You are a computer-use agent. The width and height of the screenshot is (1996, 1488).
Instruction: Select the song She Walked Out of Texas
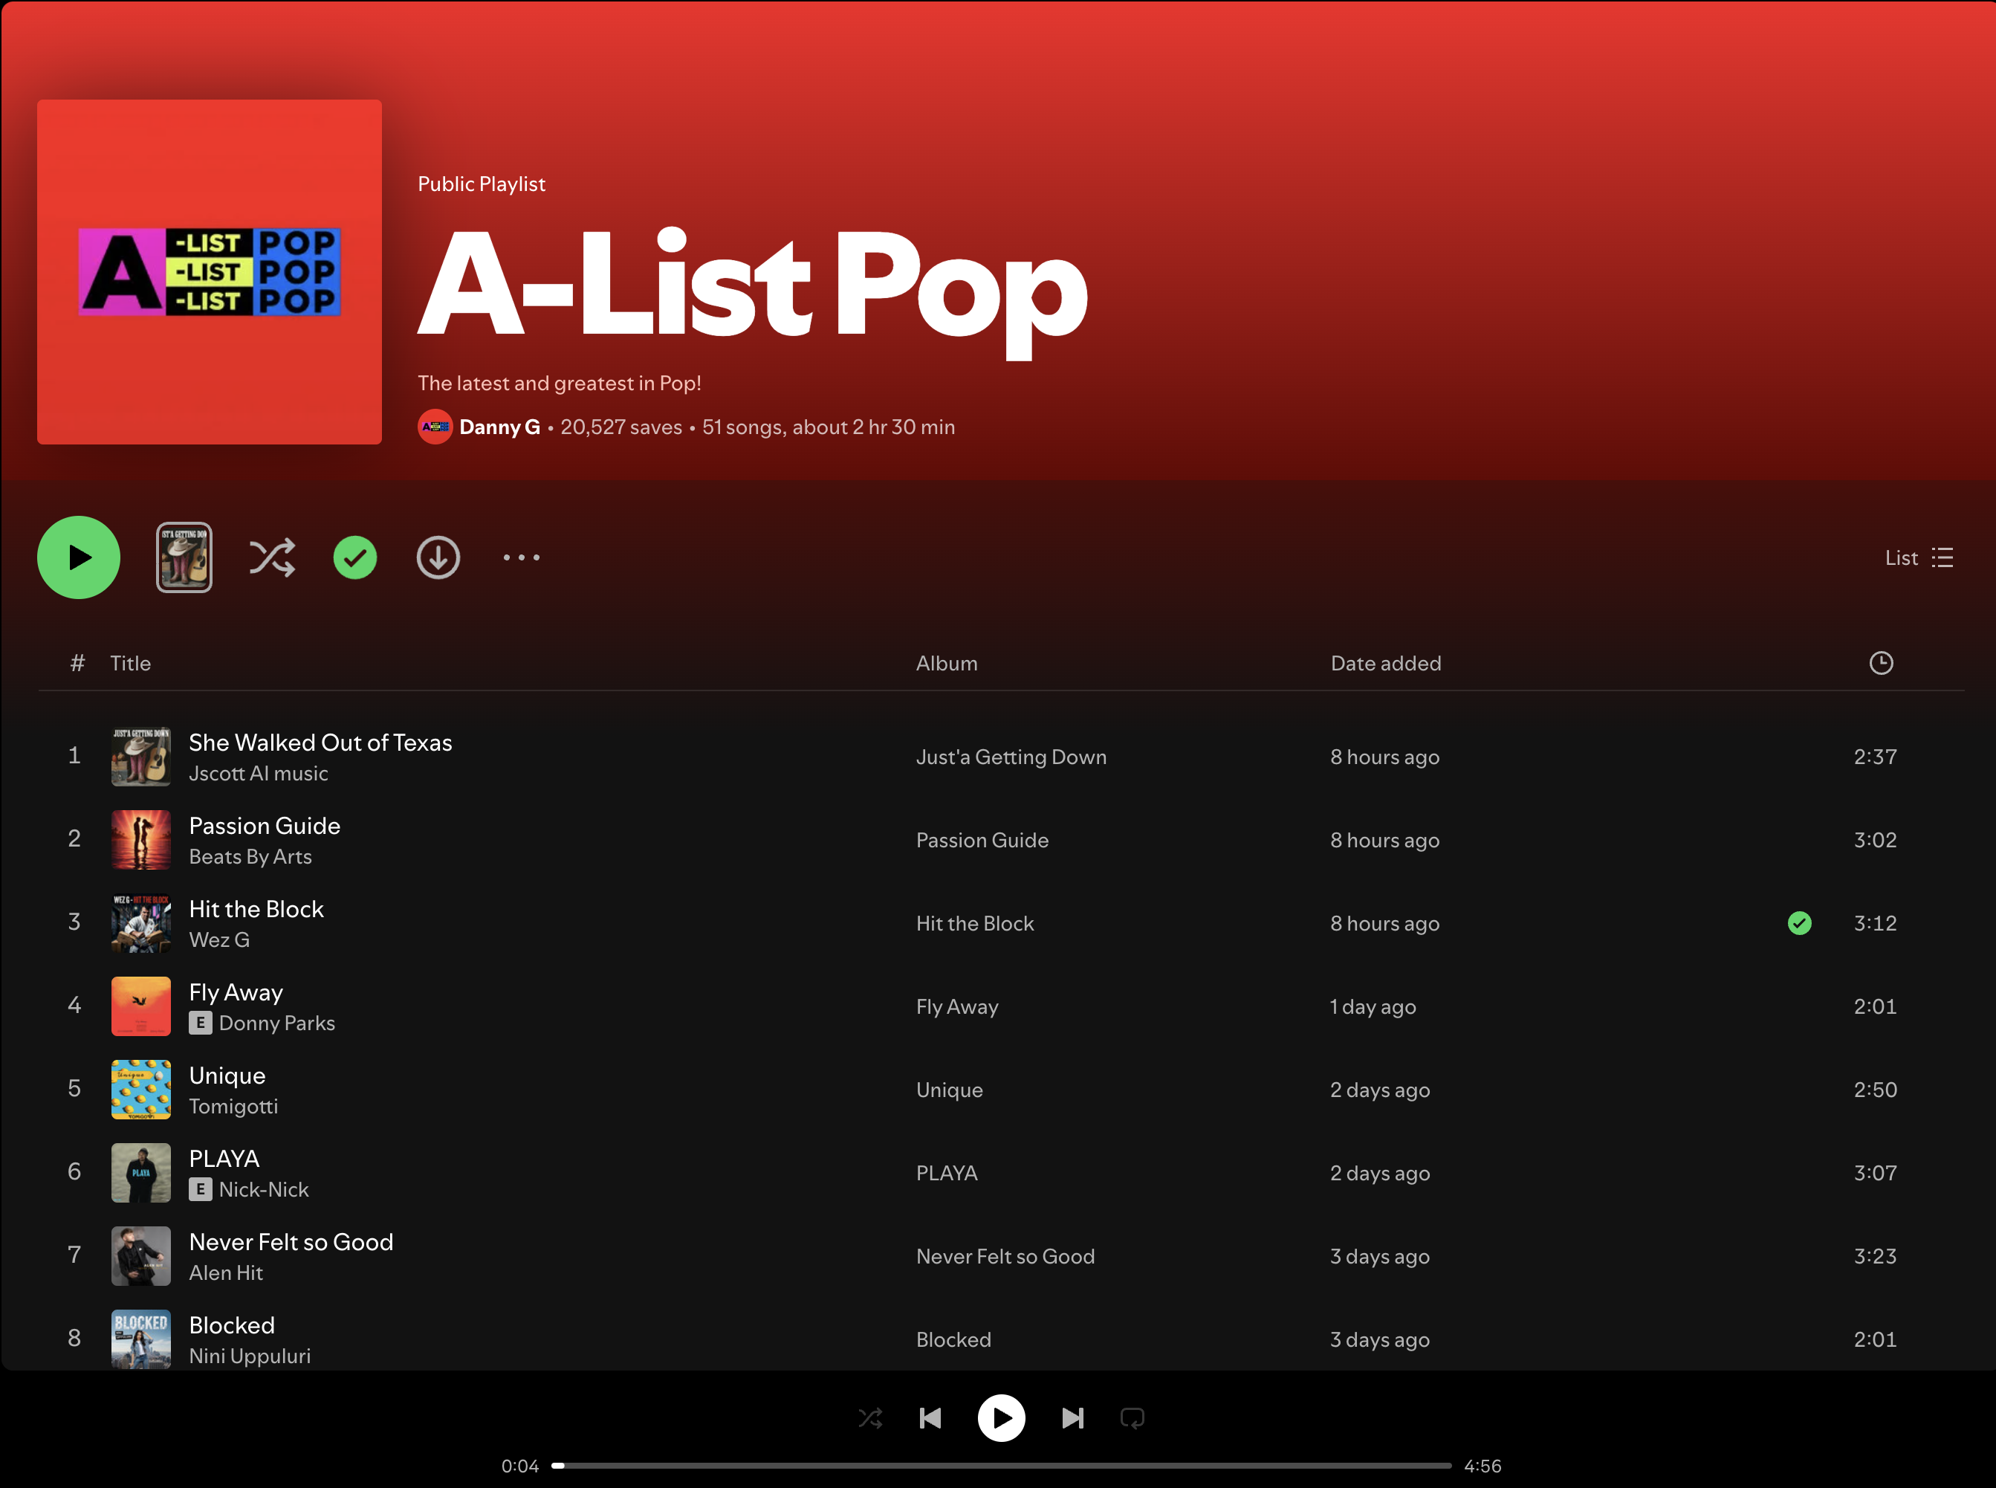(x=320, y=743)
